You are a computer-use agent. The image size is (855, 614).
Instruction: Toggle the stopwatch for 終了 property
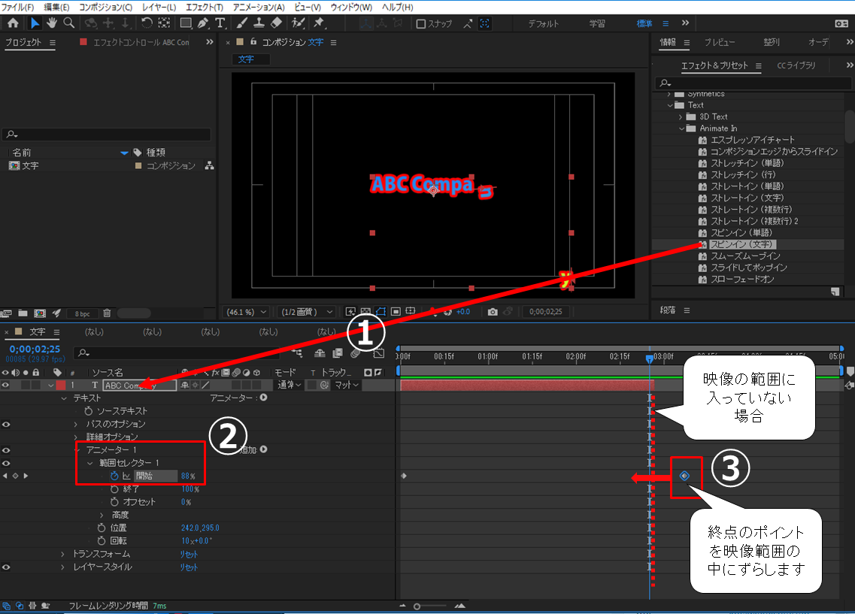coord(115,489)
